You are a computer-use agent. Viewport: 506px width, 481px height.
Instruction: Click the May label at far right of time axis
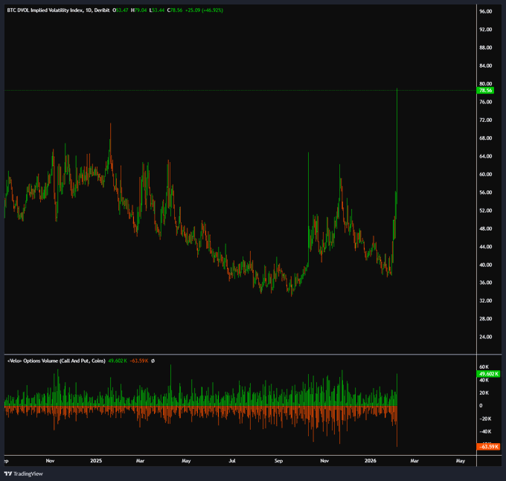460,461
